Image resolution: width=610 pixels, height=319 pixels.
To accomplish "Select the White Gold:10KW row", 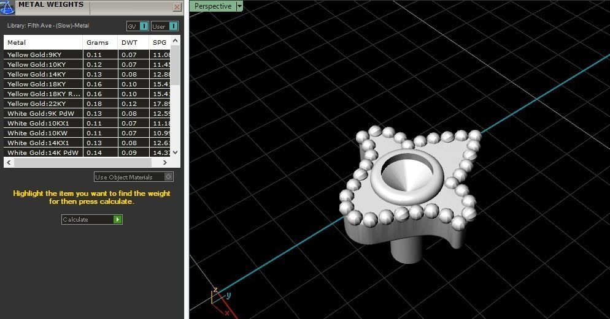I will [x=87, y=133].
